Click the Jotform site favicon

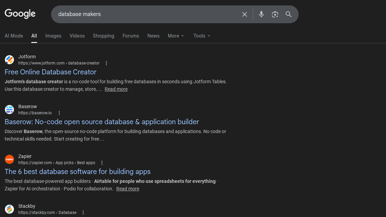9,59
